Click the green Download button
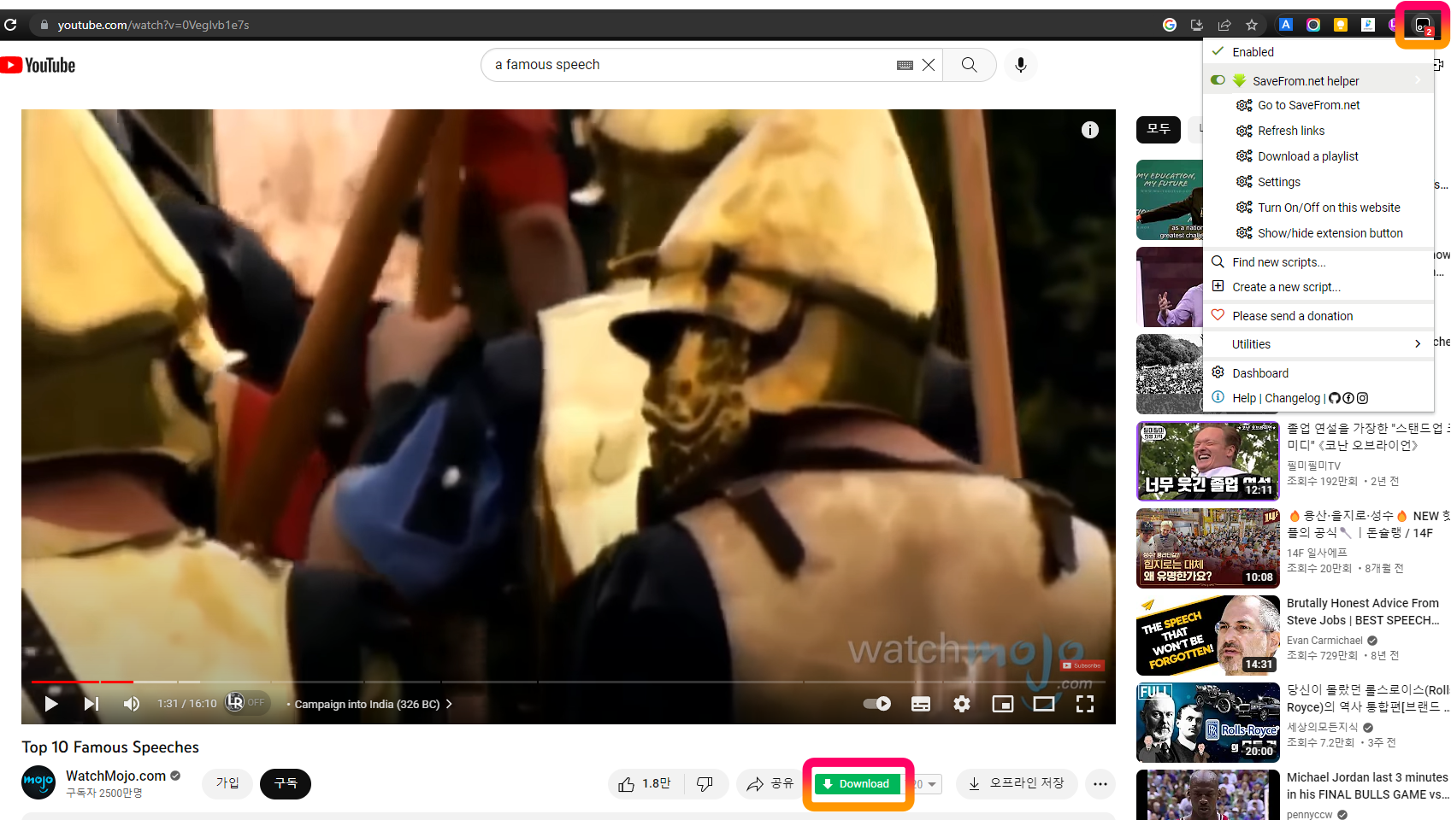1451x820 pixels. (x=858, y=784)
